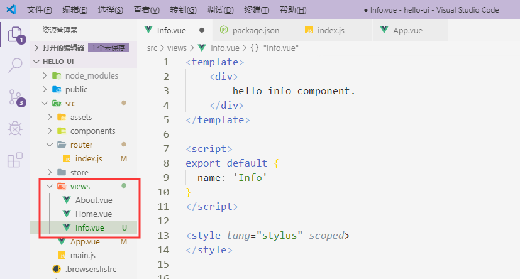
Task: Switch to the App.vue editor tab
Action: [x=410, y=30]
